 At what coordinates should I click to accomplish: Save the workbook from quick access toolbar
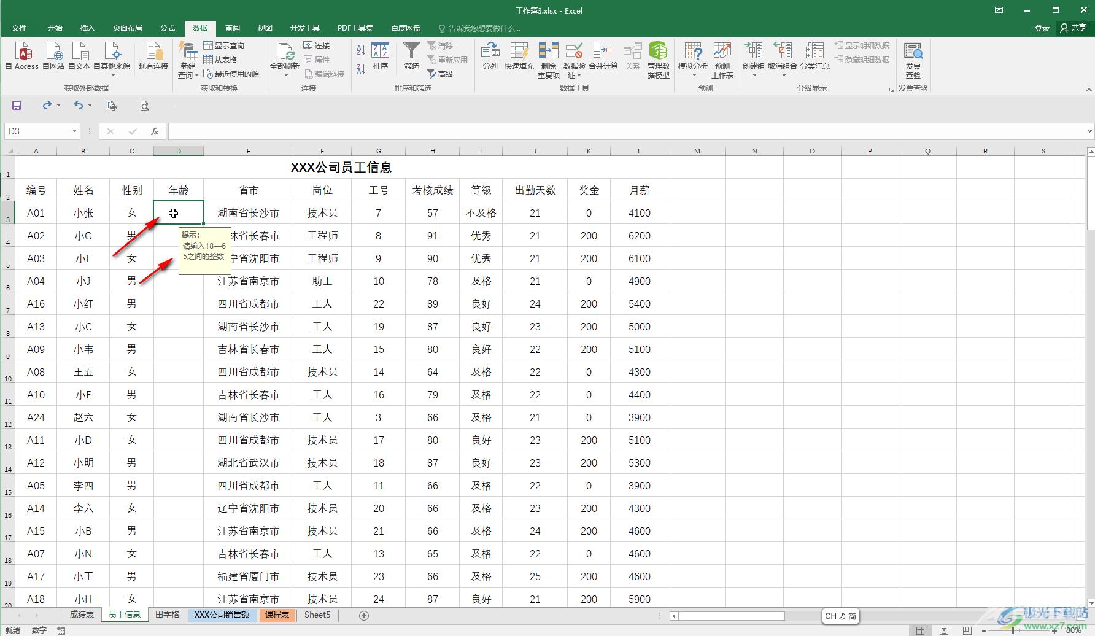17,106
